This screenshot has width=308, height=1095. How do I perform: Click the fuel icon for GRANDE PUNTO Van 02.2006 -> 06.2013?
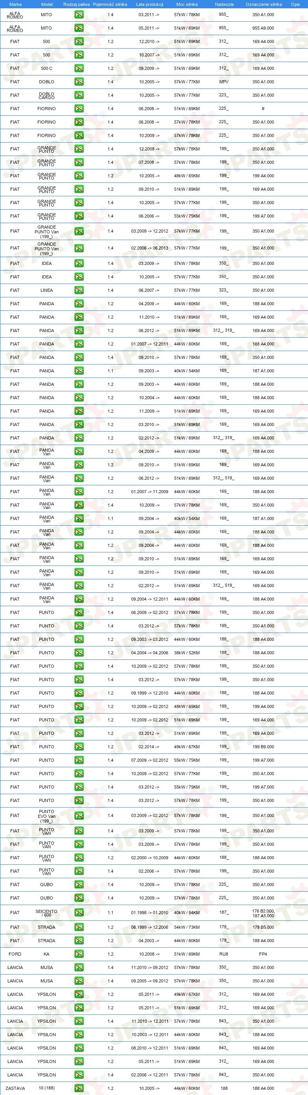(x=79, y=248)
